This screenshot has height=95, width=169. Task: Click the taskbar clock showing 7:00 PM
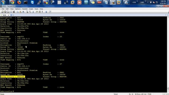163,2
